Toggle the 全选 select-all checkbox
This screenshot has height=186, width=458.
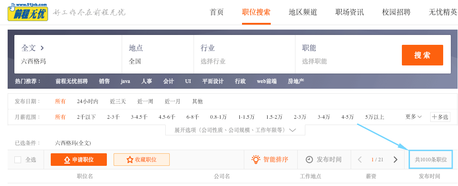[18, 160]
